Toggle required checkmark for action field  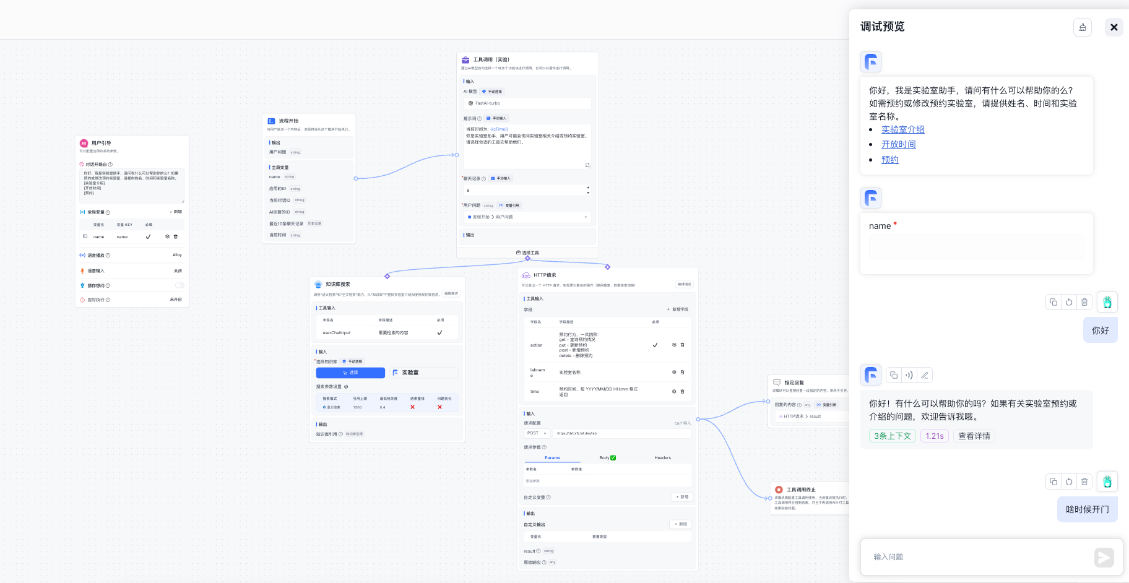click(655, 345)
